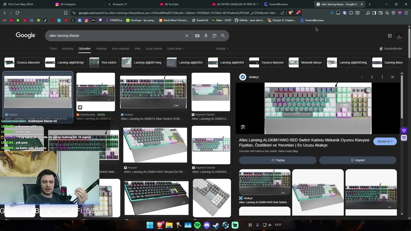Open the Google apps grid

point(390,36)
